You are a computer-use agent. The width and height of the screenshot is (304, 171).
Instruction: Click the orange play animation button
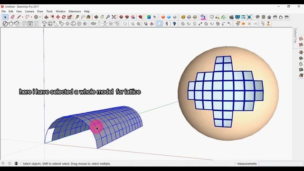tap(244, 24)
